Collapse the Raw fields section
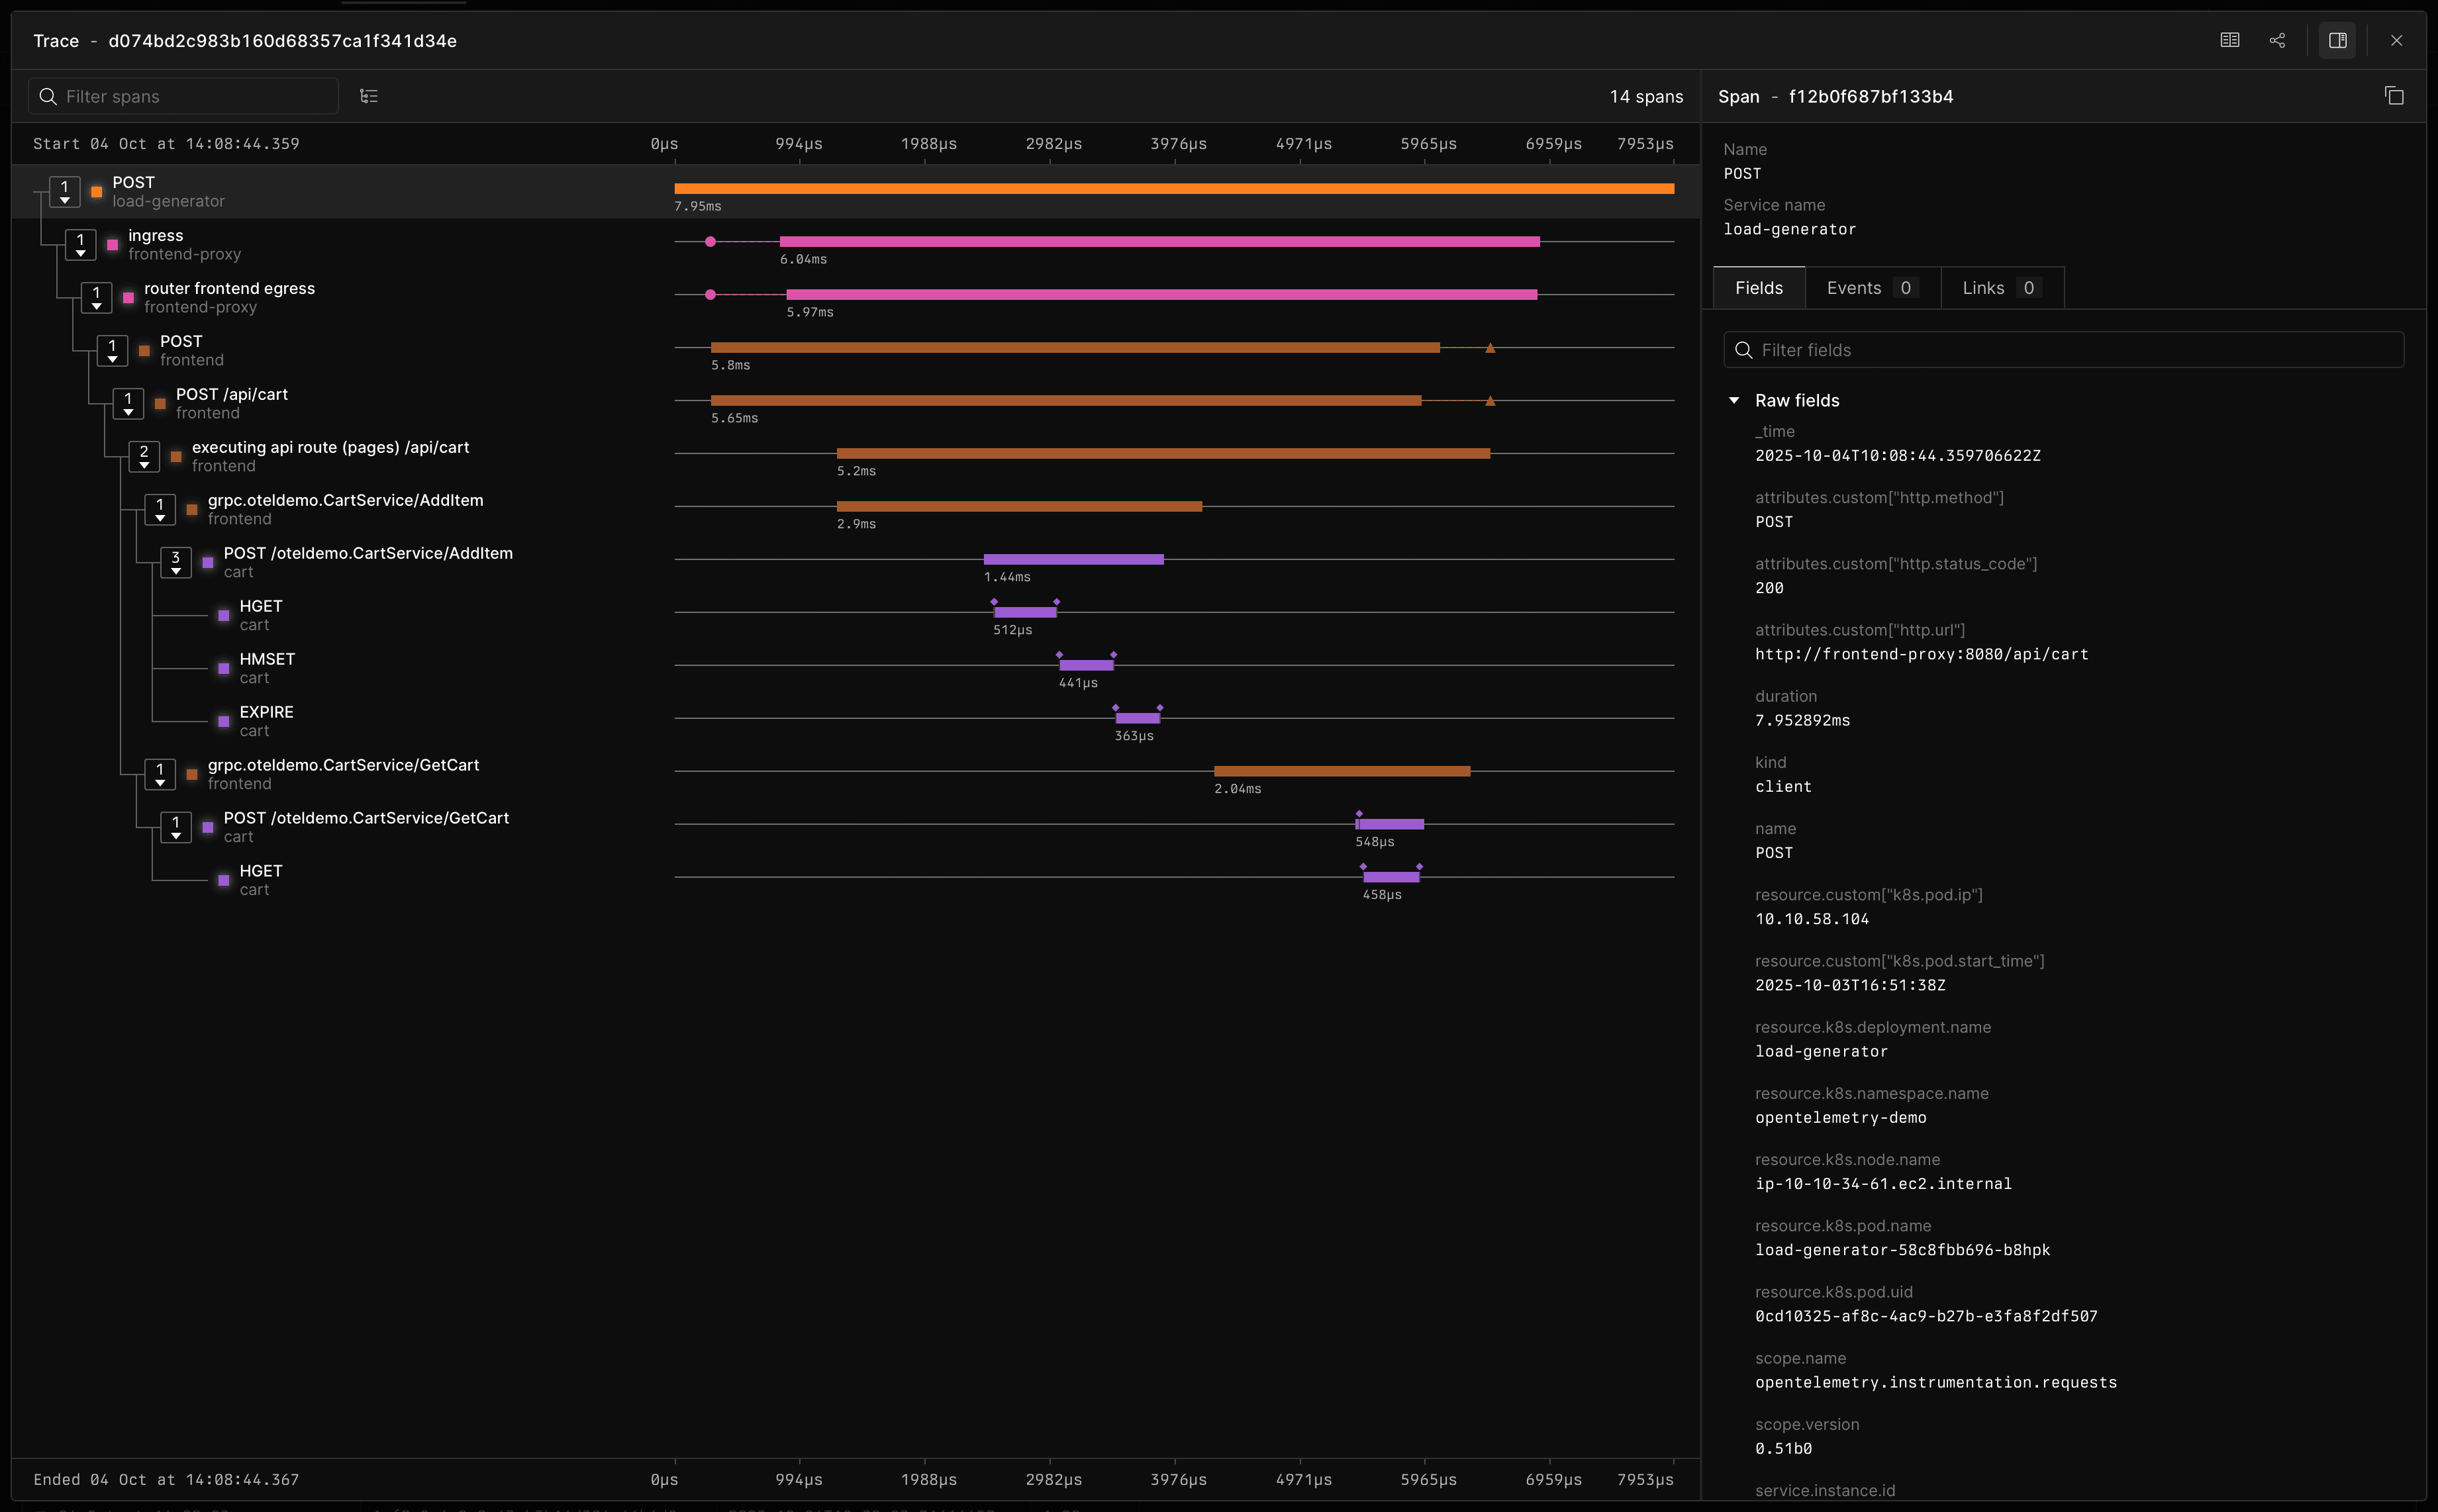Screen dimensions: 2438x1512 [x=1734, y=400]
